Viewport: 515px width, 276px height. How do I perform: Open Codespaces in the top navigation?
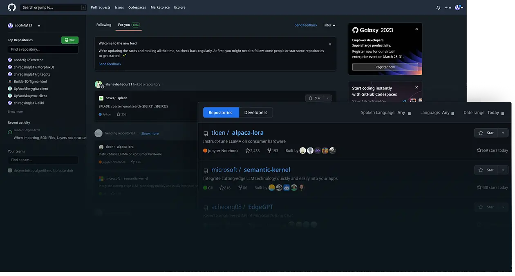pos(137,7)
